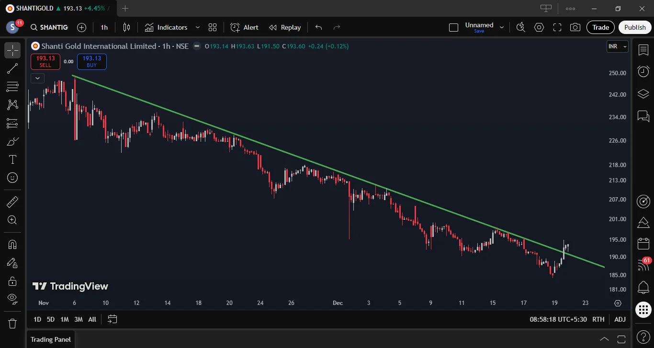Open the Indicators dialog

tap(166, 27)
